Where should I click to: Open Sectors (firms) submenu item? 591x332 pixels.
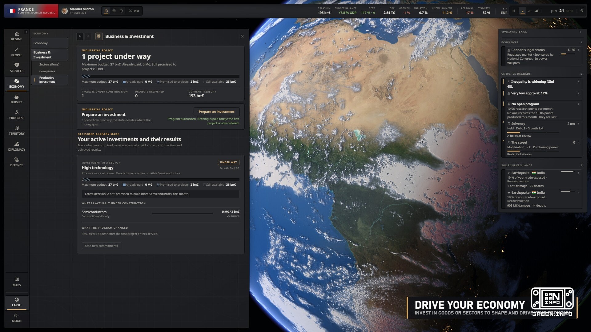click(49, 65)
